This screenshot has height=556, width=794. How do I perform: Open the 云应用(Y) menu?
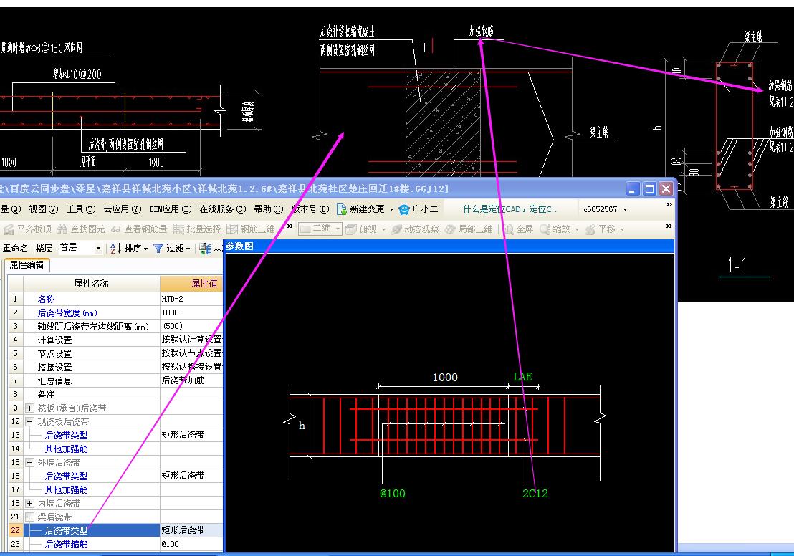click(x=123, y=209)
